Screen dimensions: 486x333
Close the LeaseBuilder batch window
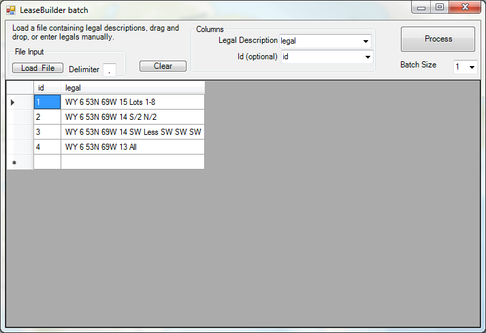(465, 7)
